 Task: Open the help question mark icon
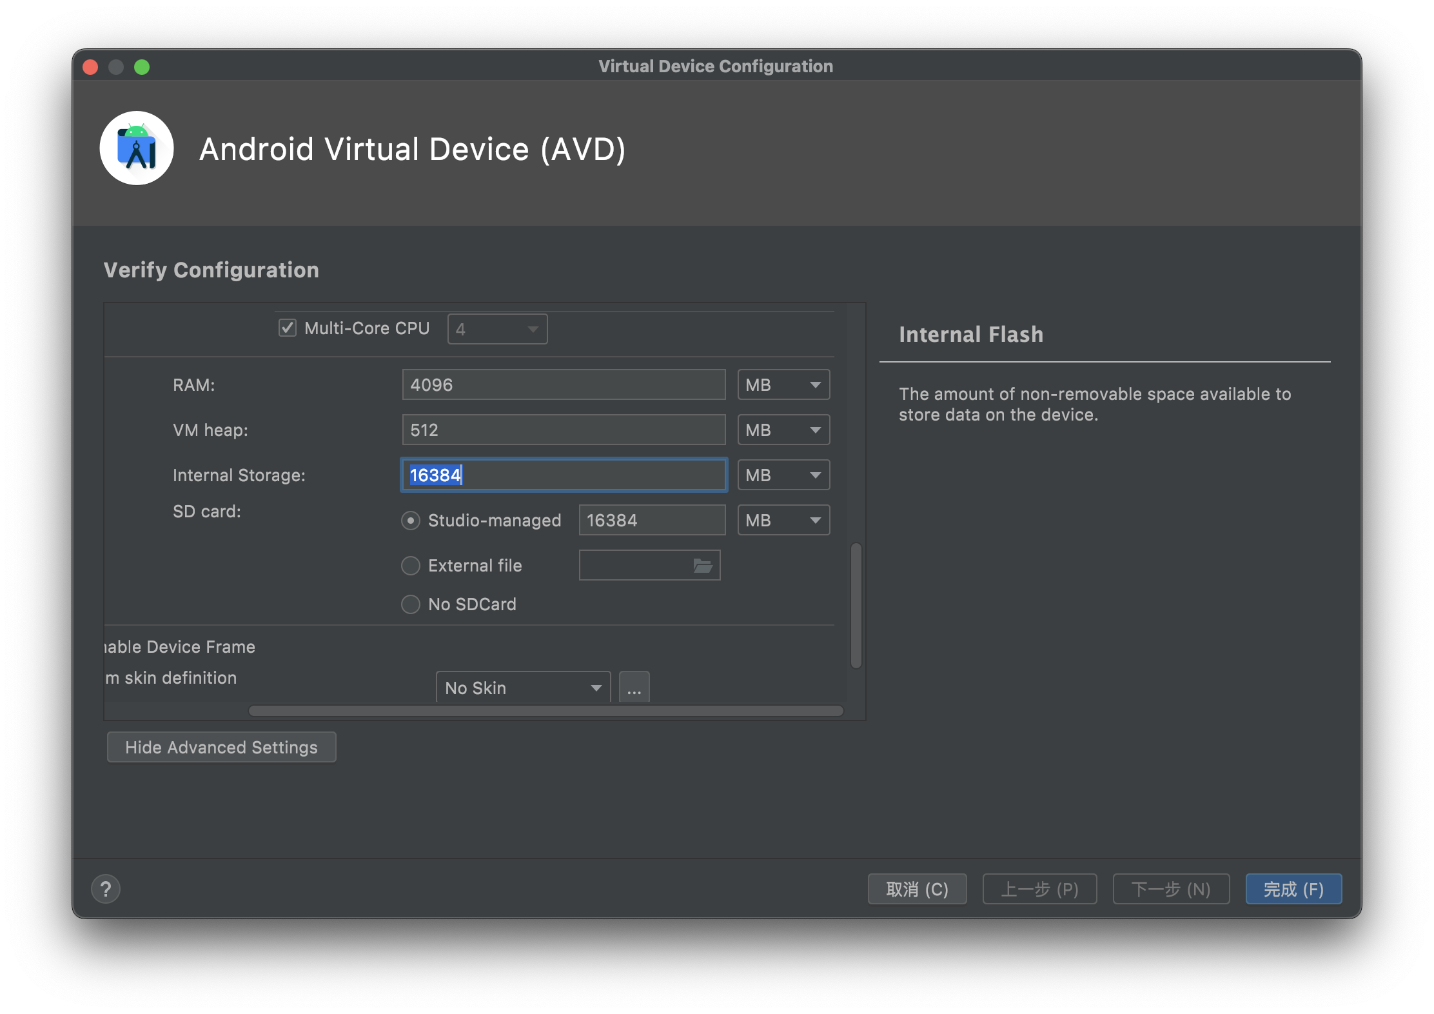[x=106, y=889]
